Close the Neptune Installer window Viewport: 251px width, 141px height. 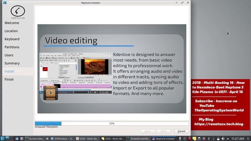[188, 3]
